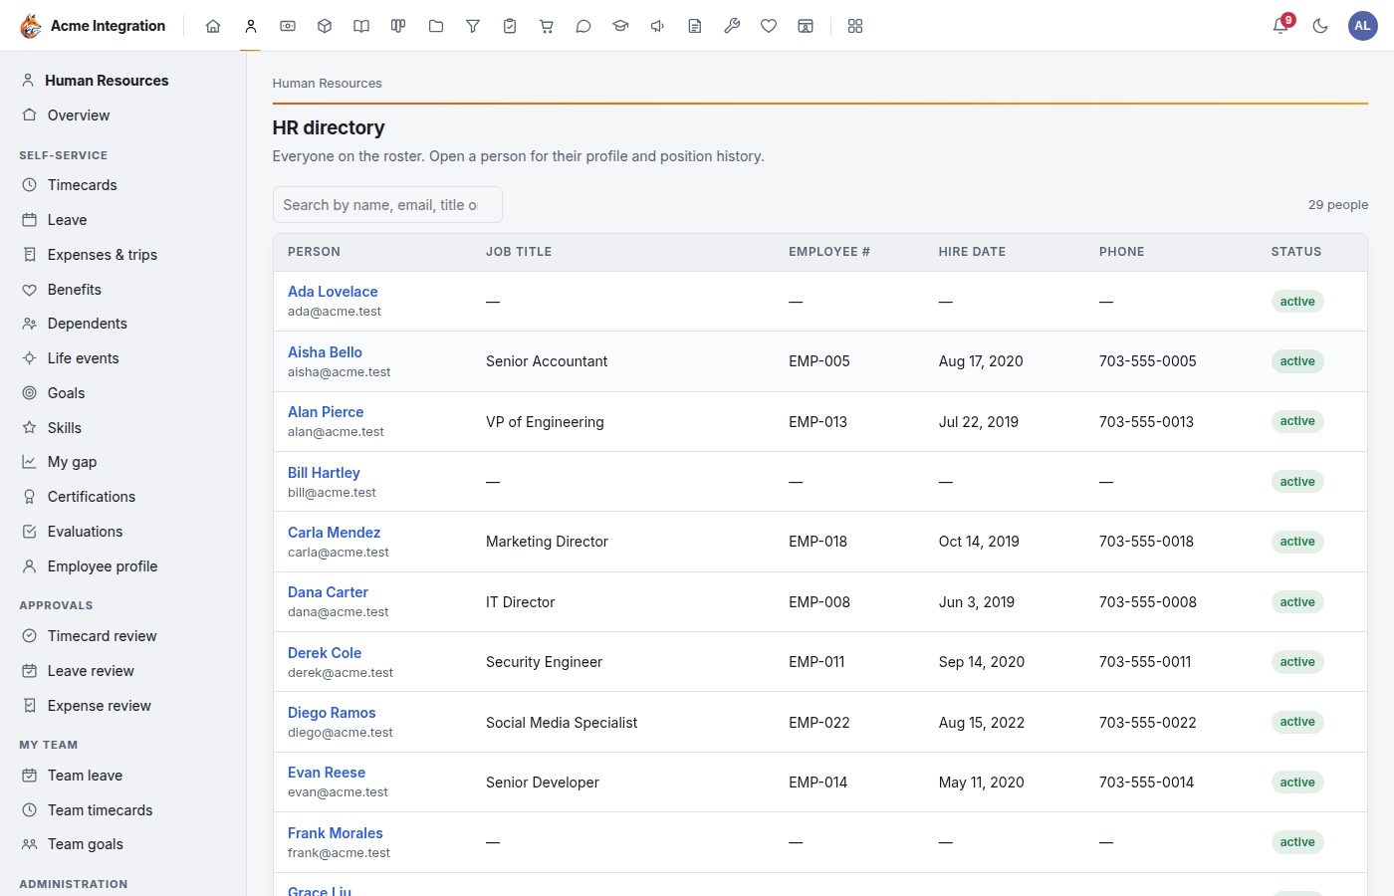Viewport: 1394px width, 896px height.
Task: Open the open-book icon in top bar
Action: 361,26
